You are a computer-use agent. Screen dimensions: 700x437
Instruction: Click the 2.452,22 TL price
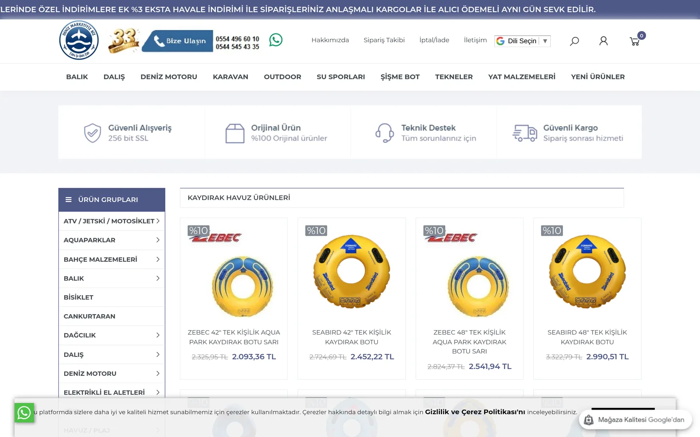tap(372, 356)
